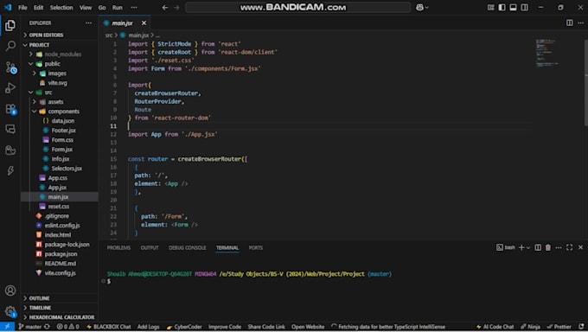The height and width of the screenshot is (332, 588).
Task: Click BLACKBOX Chat in status bar
Action: [x=108, y=327]
